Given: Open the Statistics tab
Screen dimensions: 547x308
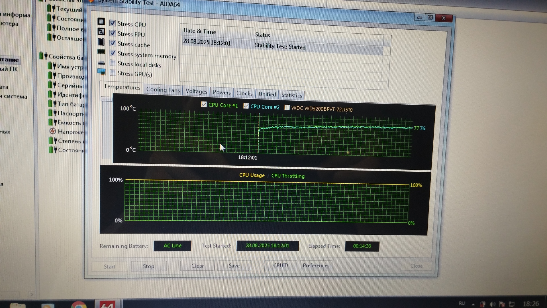Looking at the screenshot, I should (291, 95).
